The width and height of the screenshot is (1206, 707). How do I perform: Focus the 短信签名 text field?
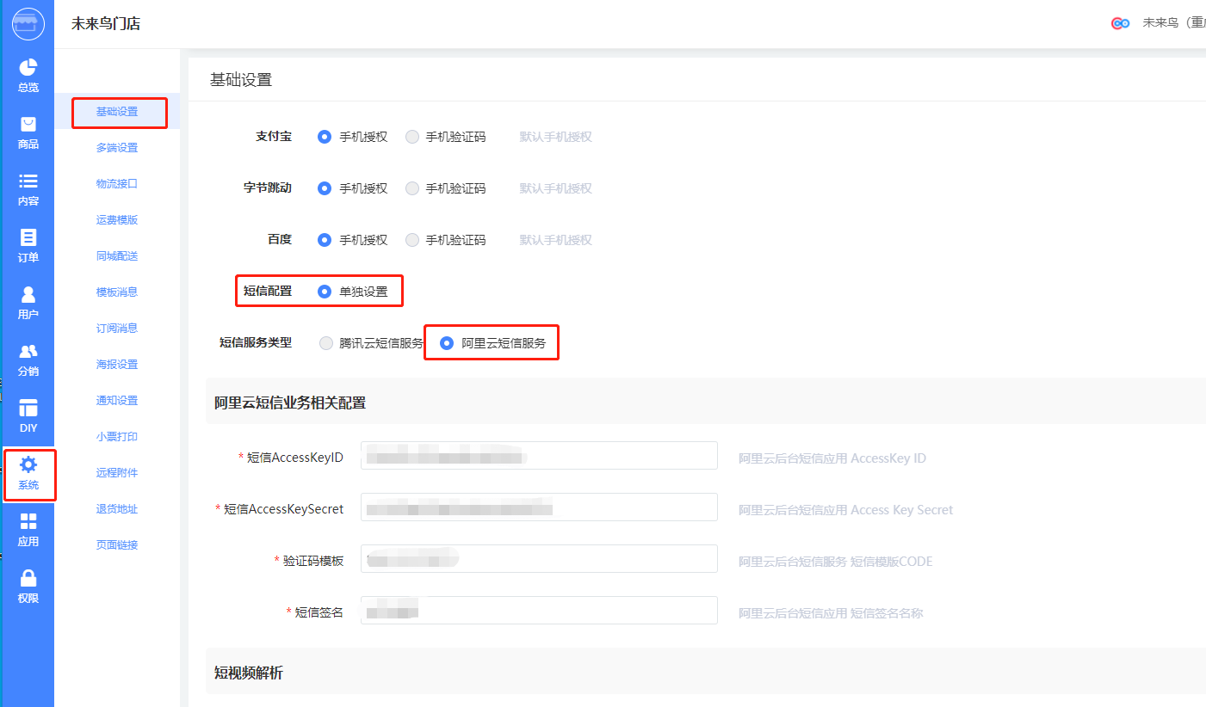click(539, 611)
